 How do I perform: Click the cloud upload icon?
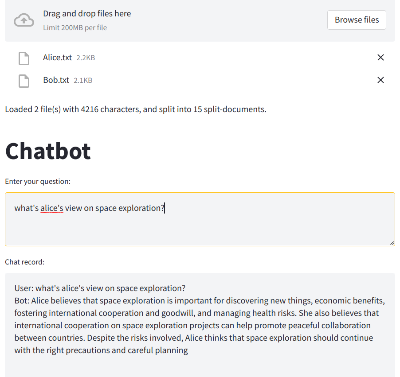[24, 20]
